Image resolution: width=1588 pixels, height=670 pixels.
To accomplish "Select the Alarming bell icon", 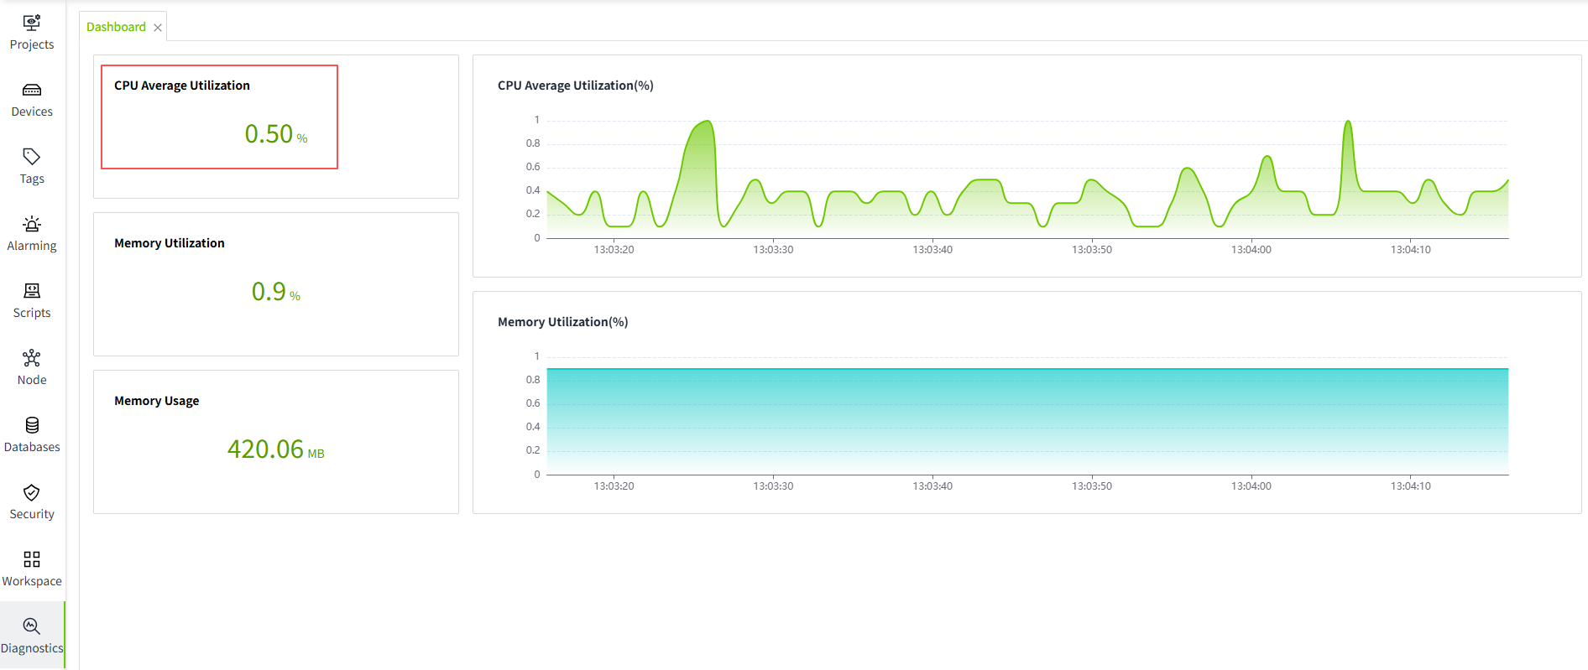I will [x=32, y=224].
